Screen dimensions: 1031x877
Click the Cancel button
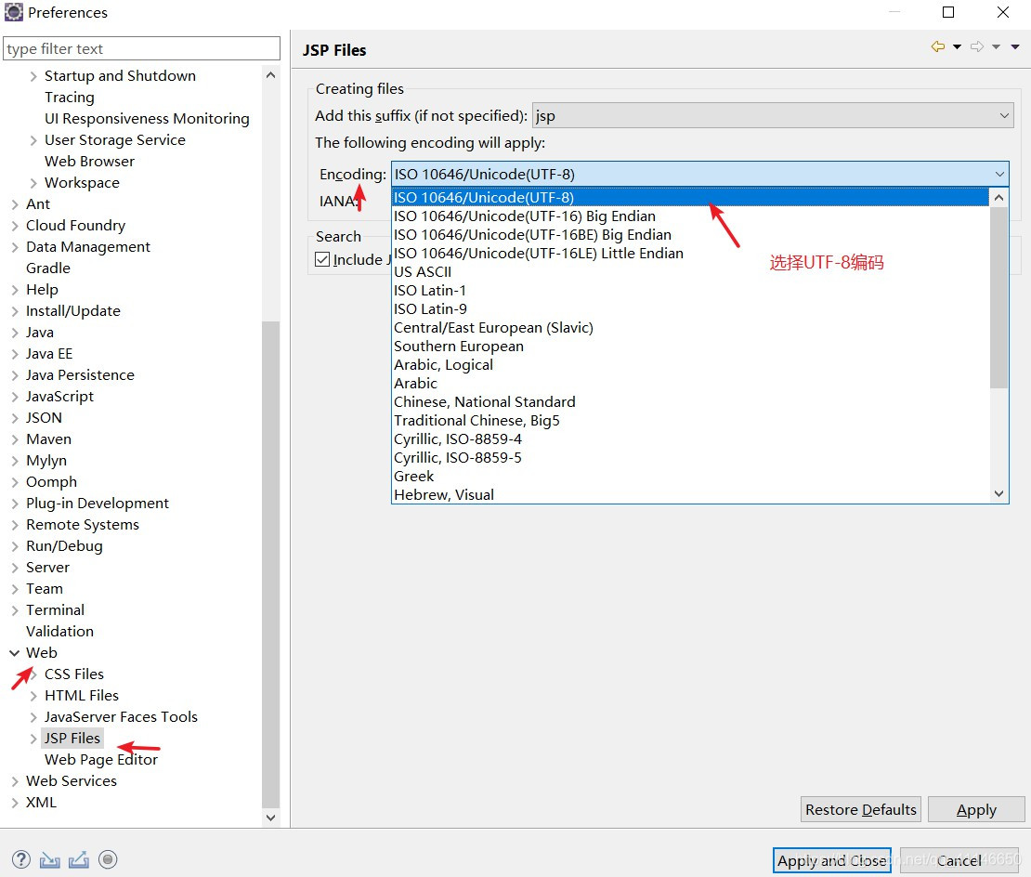click(959, 860)
